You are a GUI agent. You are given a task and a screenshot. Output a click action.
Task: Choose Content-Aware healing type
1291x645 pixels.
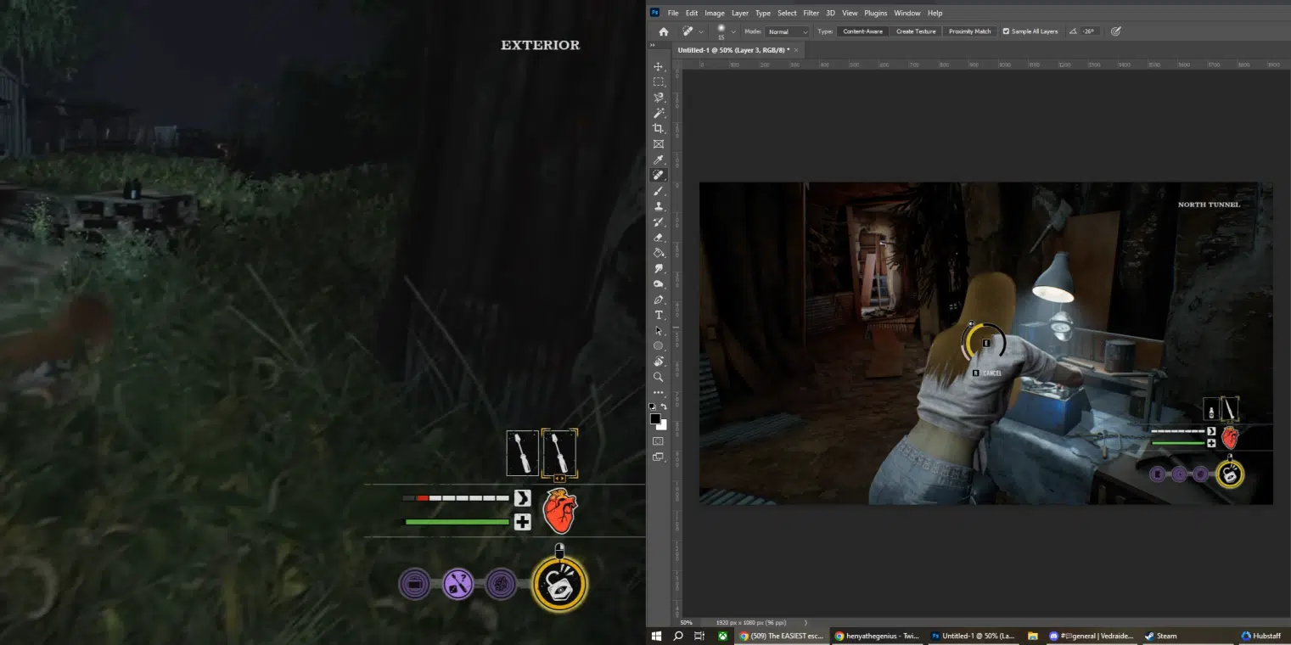tap(863, 31)
